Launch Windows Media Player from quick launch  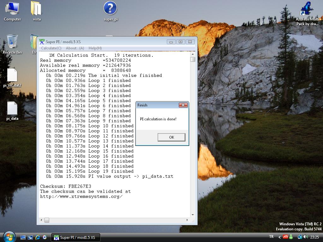click(45, 237)
